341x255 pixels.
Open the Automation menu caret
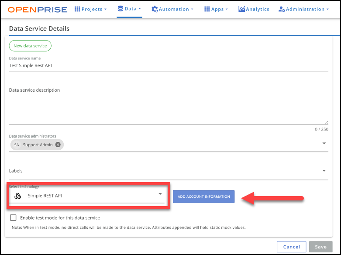192,9
